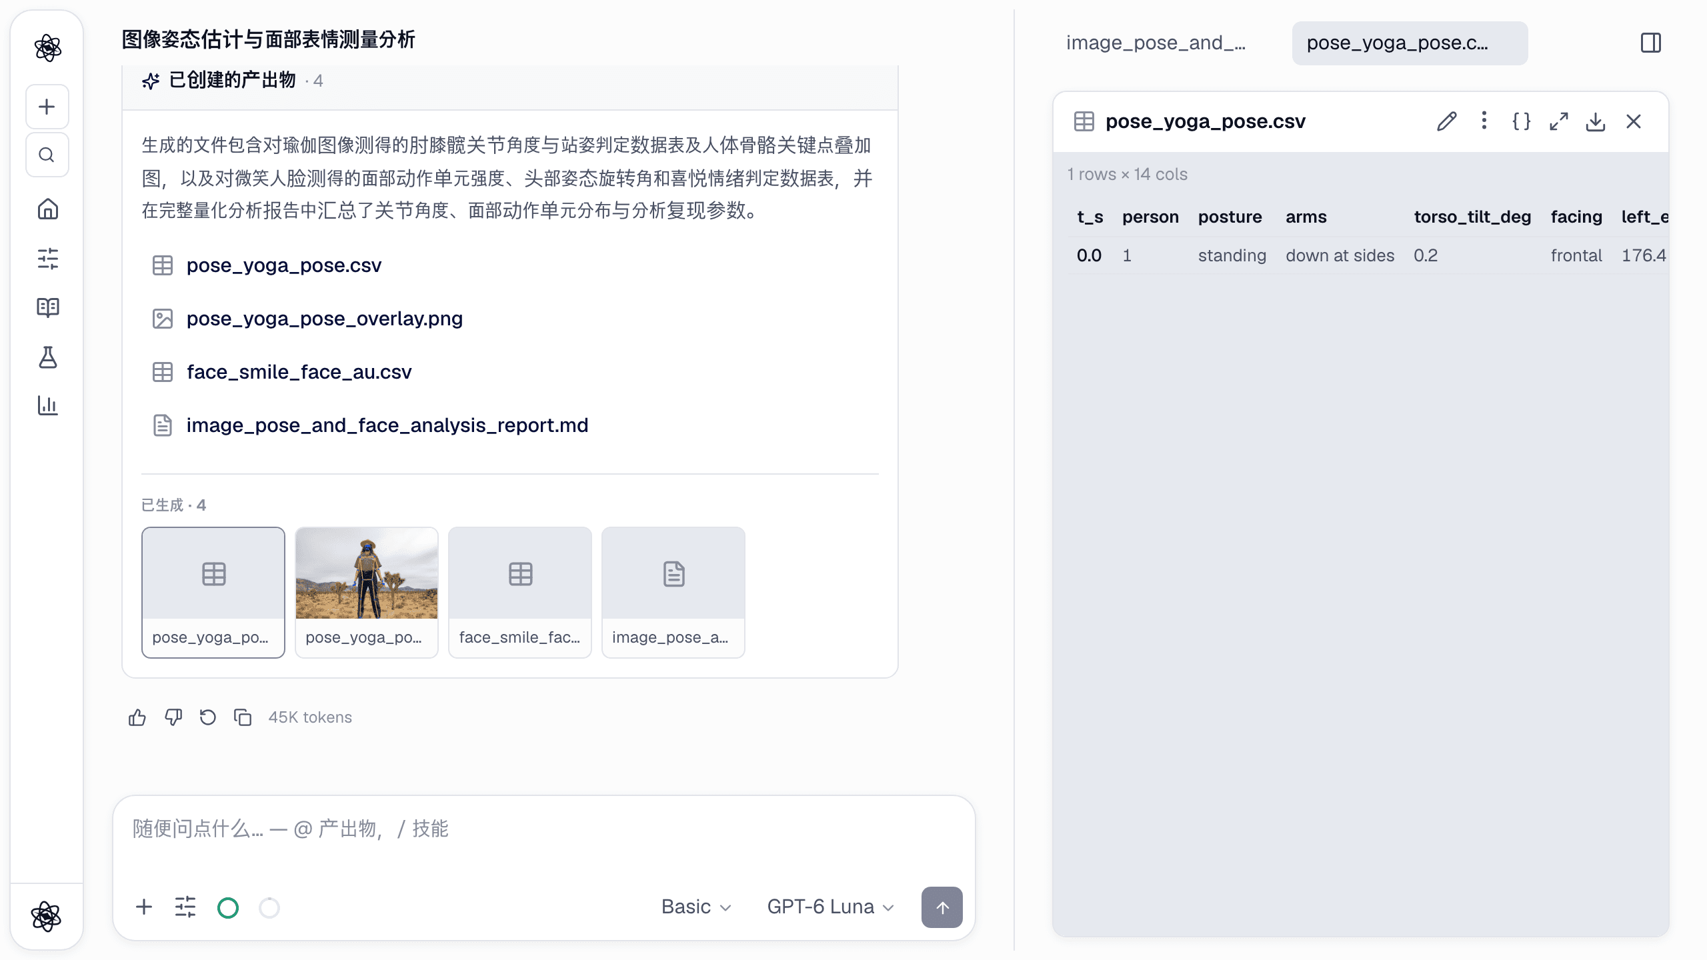Toggle the right side panel layout icon
1707x960 pixels.
[1651, 43]
